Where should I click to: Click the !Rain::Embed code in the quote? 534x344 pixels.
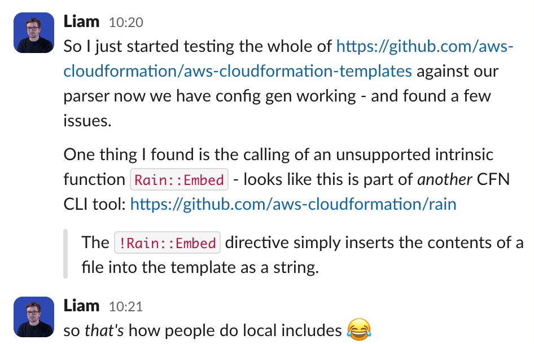[167, 243]
